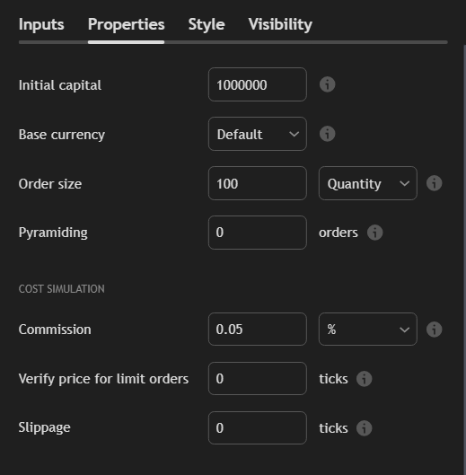View info for Verify price for limit orders
This screenshot has width=466, height=475.
point(365,379)
